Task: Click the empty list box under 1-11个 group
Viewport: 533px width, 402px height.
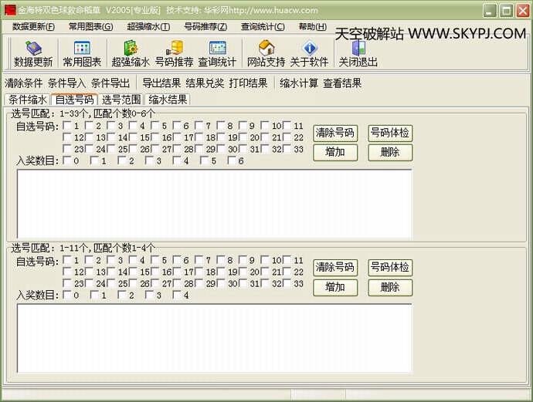Action: coord(214,338)
